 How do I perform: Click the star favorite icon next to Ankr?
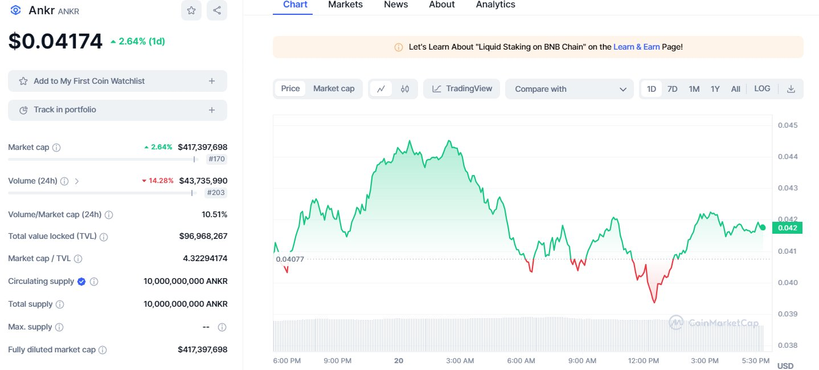[191, 10]
